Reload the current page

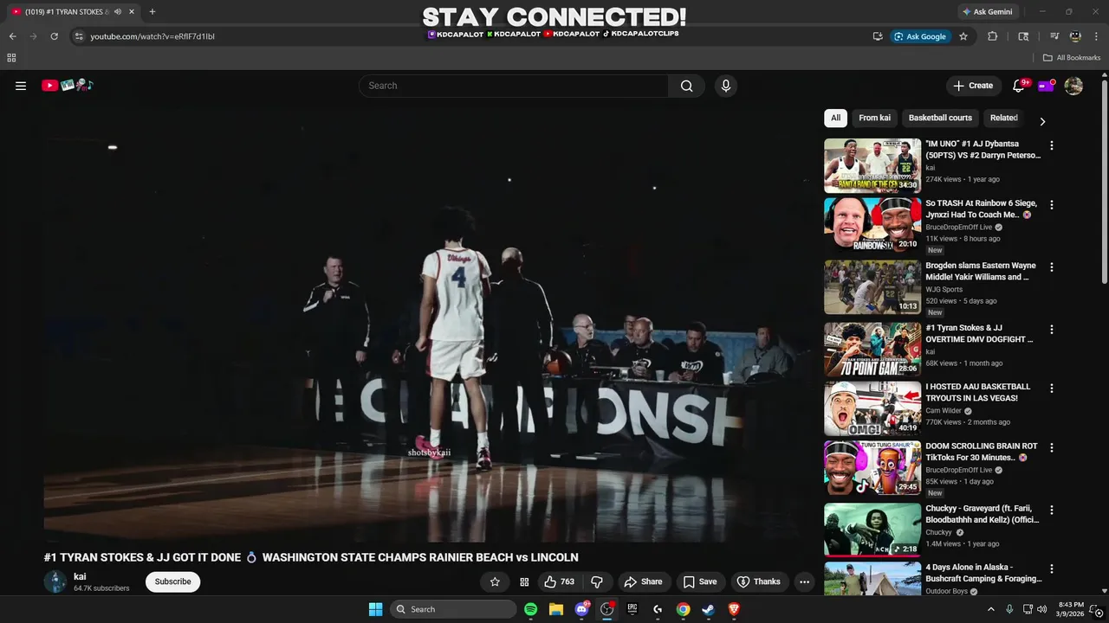(54, 36)
